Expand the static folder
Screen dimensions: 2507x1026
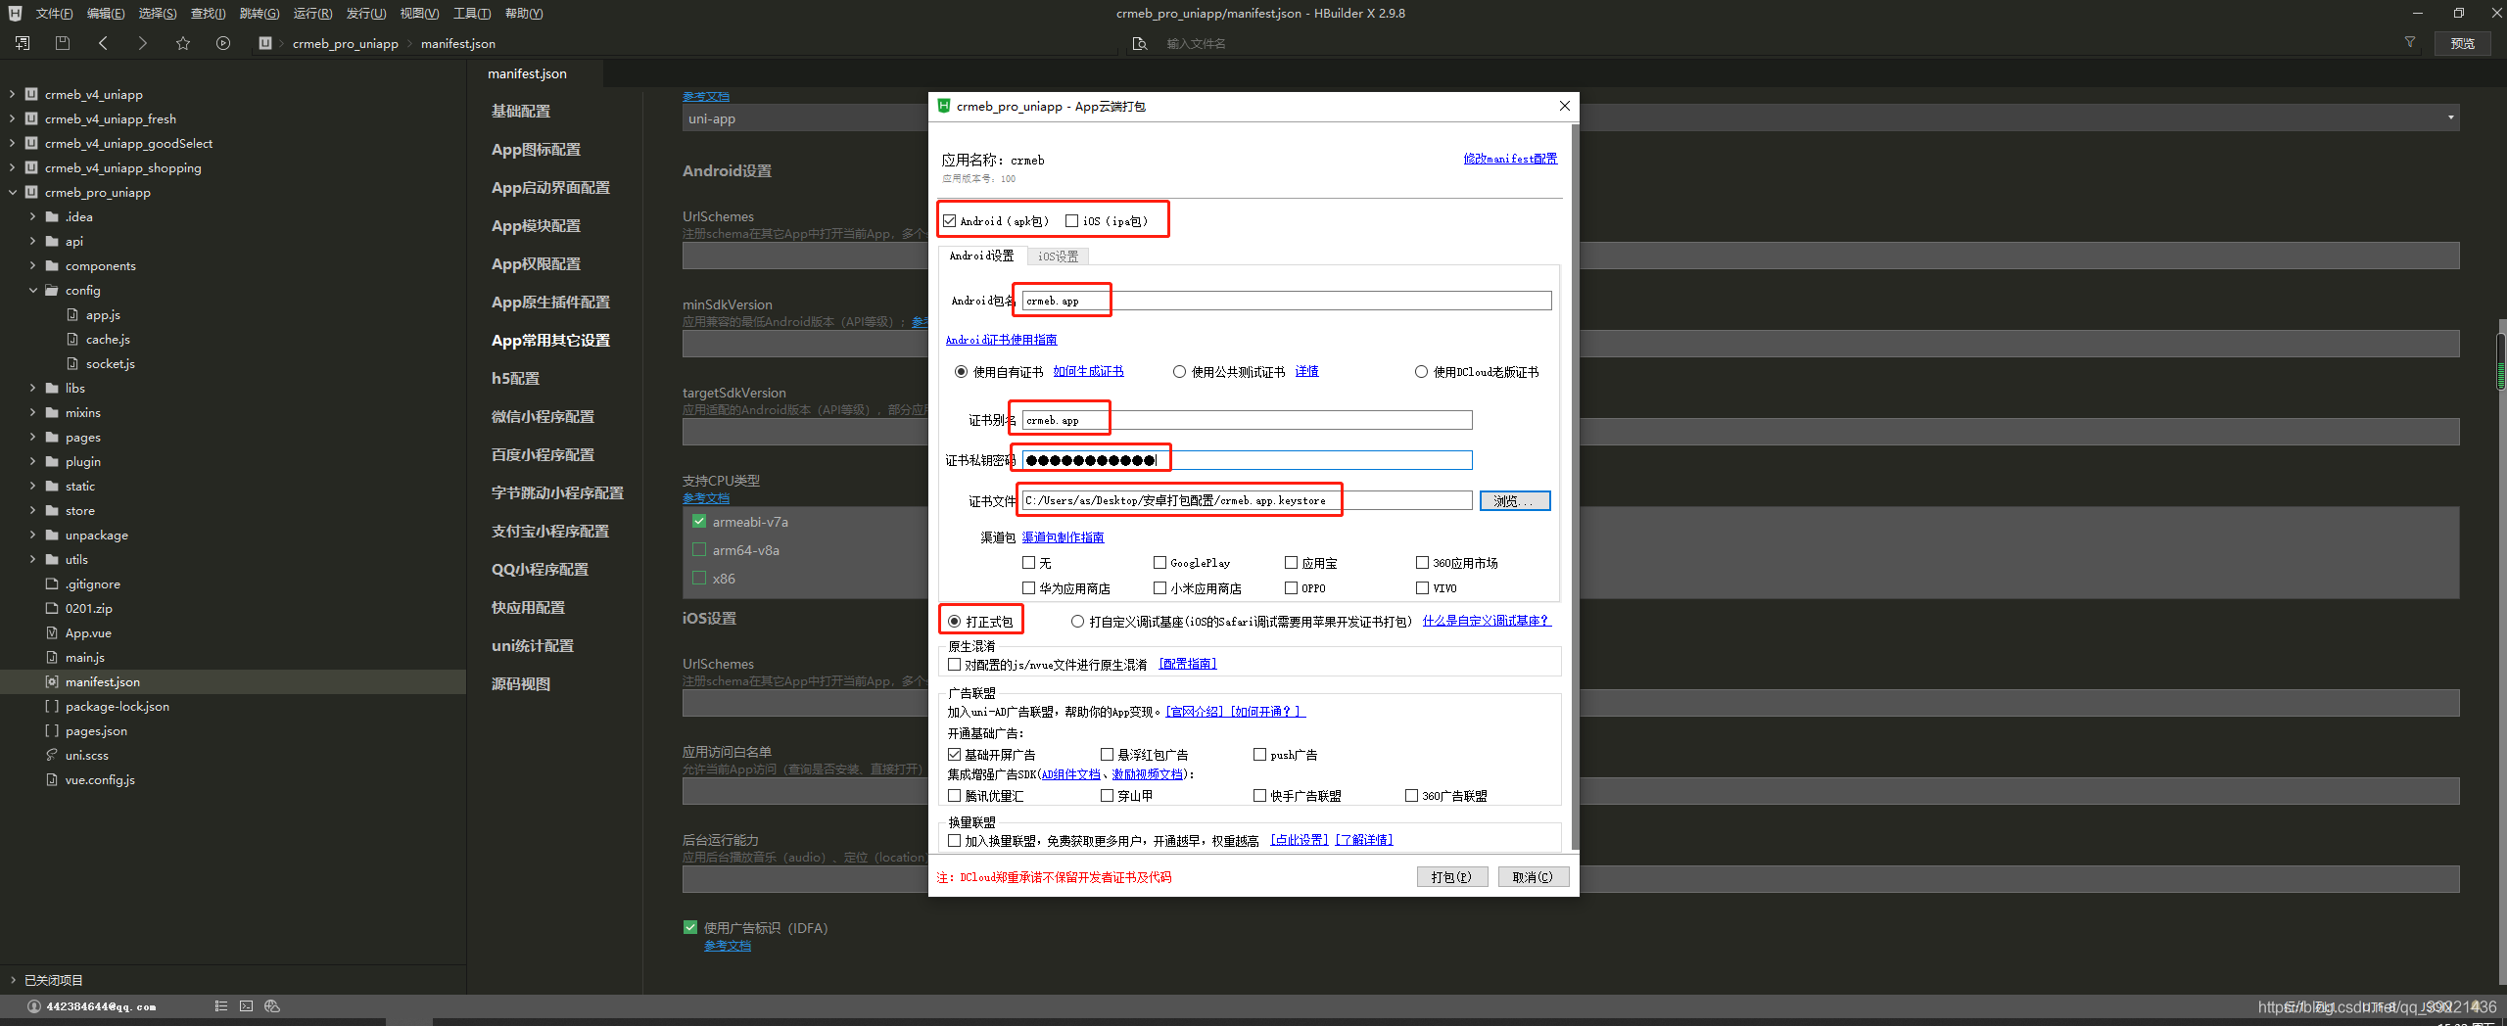[x=32, y=486]
